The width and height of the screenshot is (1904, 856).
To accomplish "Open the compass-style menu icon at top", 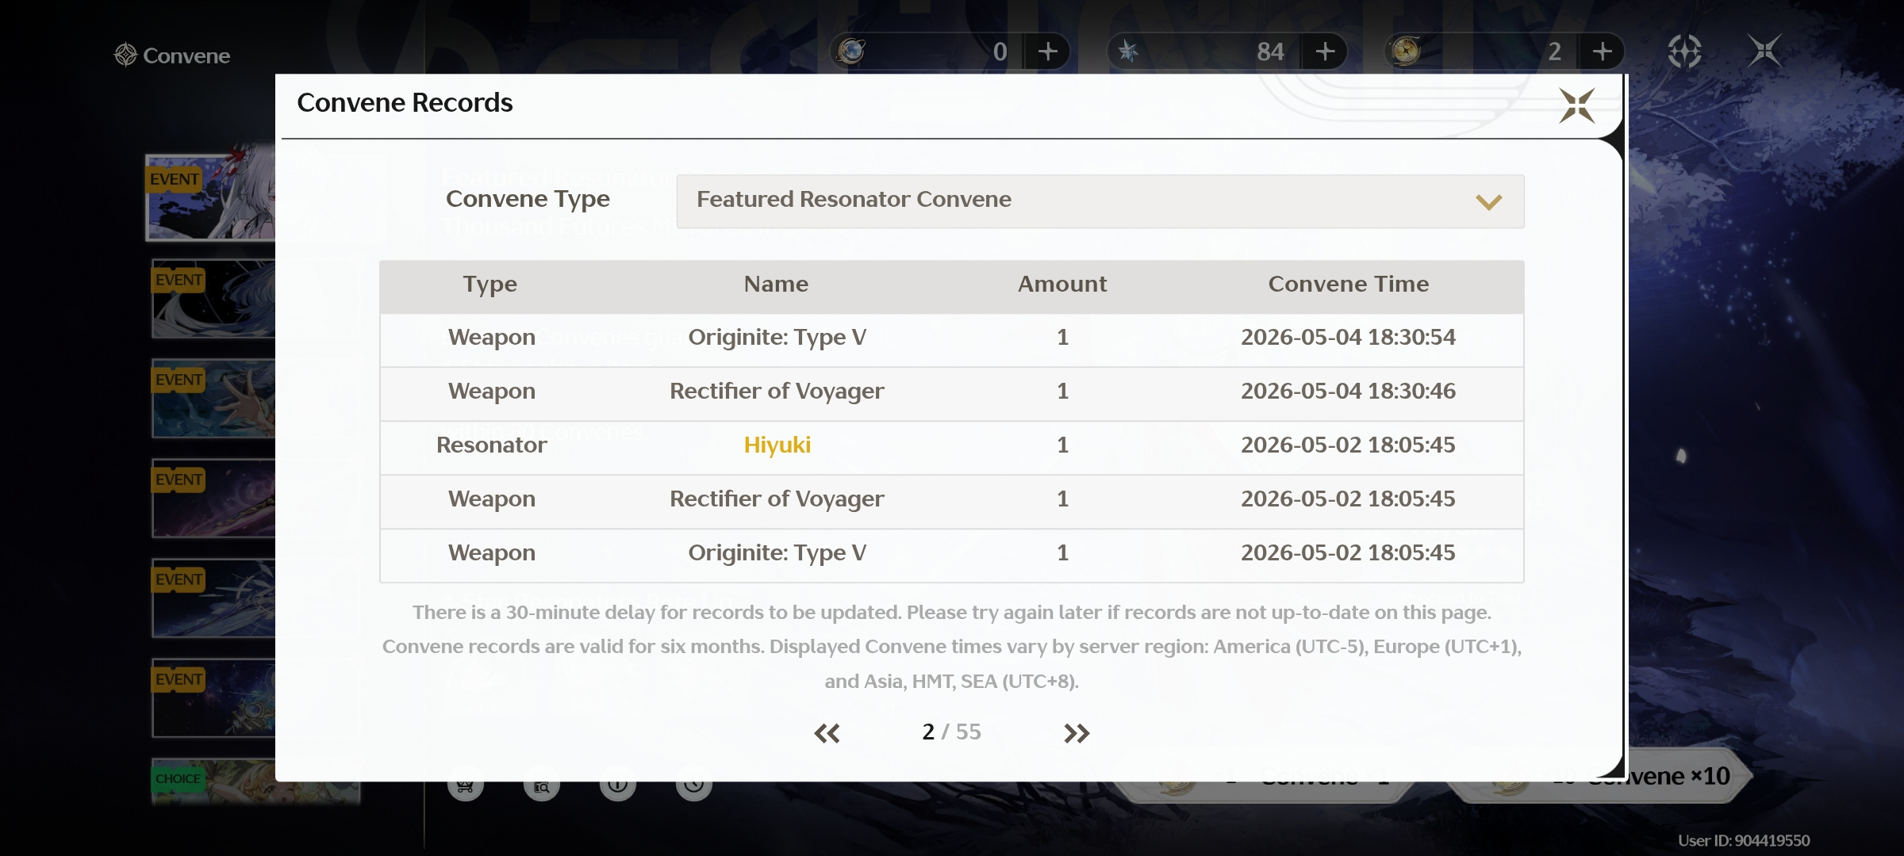I will coord(1683,52).
